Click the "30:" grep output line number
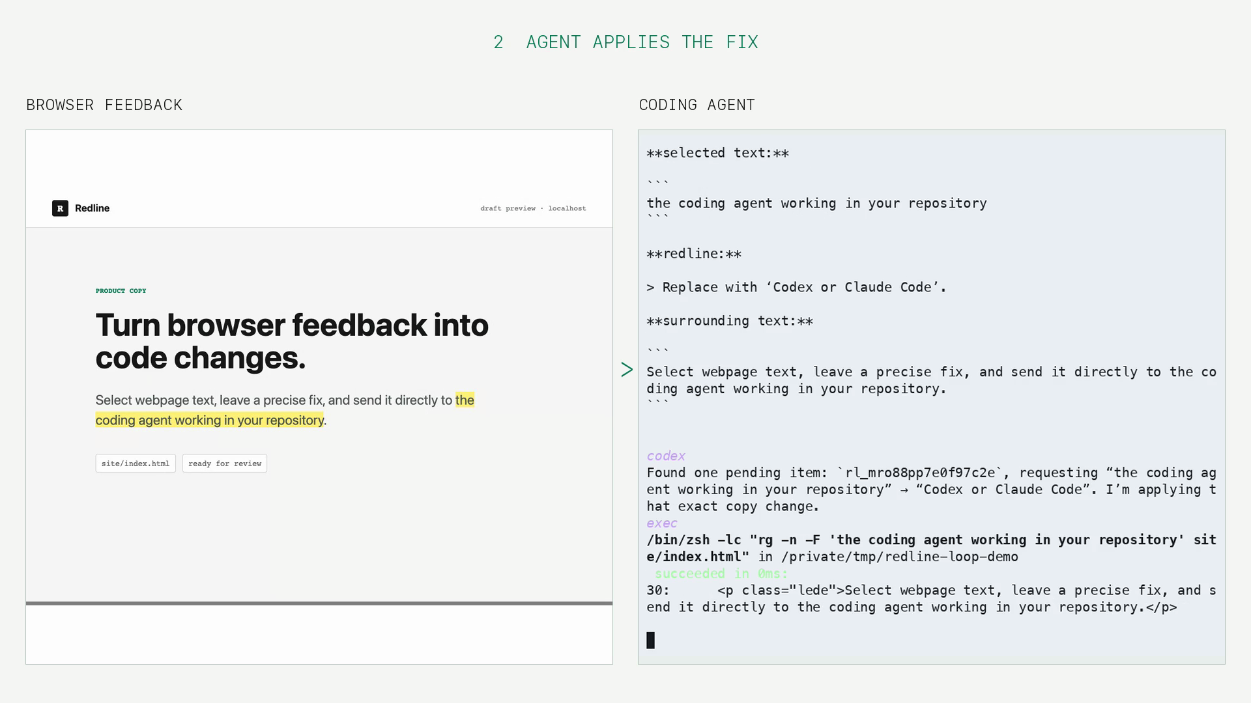 (658, 590)
